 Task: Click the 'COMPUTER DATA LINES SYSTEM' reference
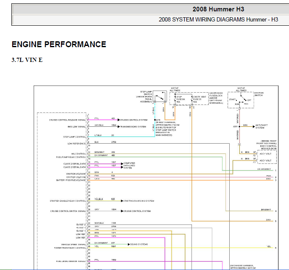pyautogui.click(x=129, y=166)
